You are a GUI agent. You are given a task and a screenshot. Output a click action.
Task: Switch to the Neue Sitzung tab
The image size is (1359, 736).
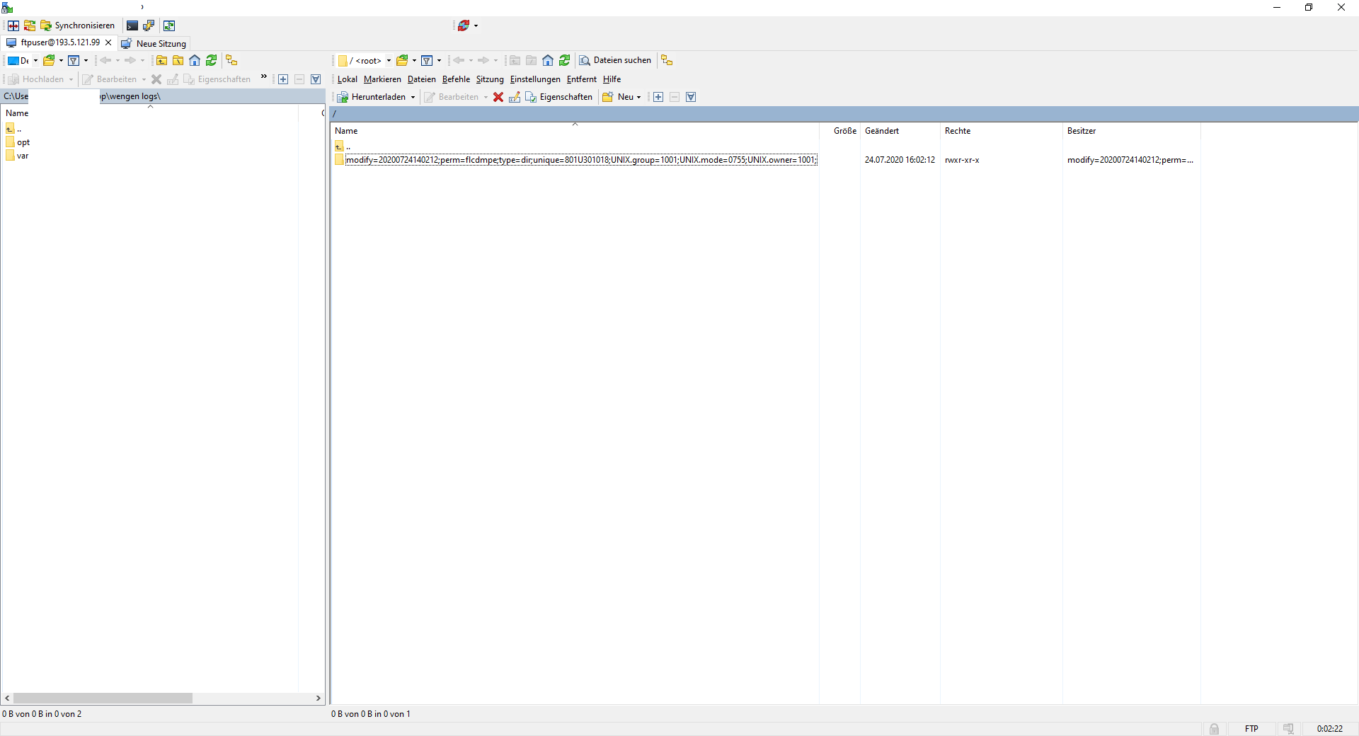click(154, 44)
